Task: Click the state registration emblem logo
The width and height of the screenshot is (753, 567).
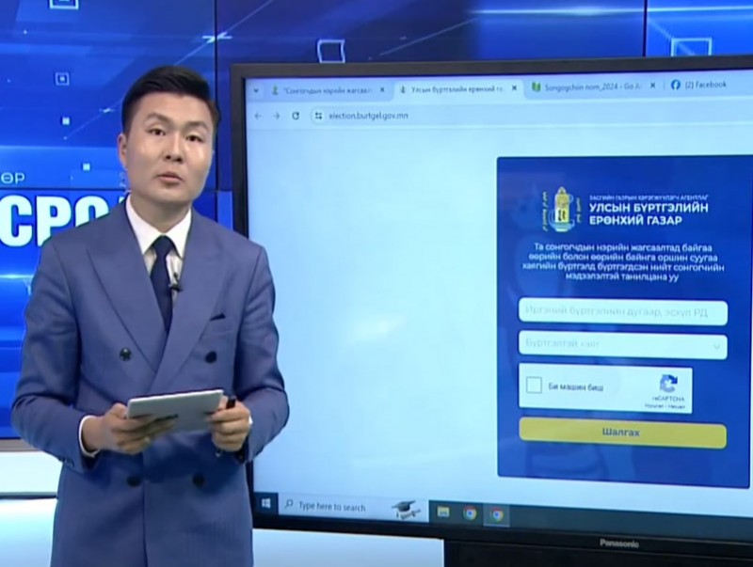Action: point(563,208)
